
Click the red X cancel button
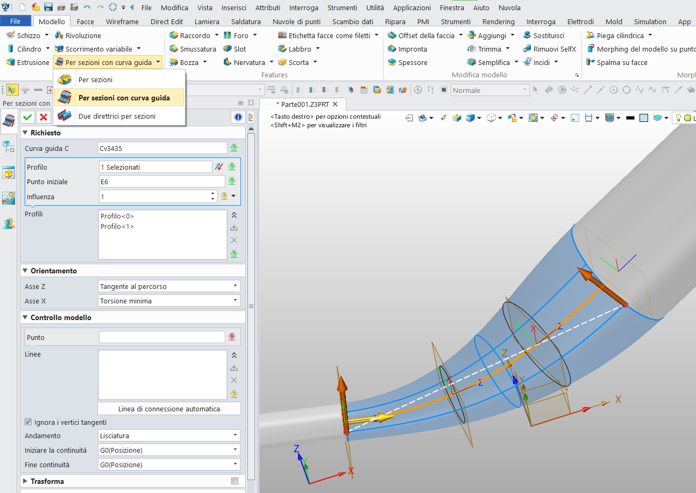[x=44, y=117]
